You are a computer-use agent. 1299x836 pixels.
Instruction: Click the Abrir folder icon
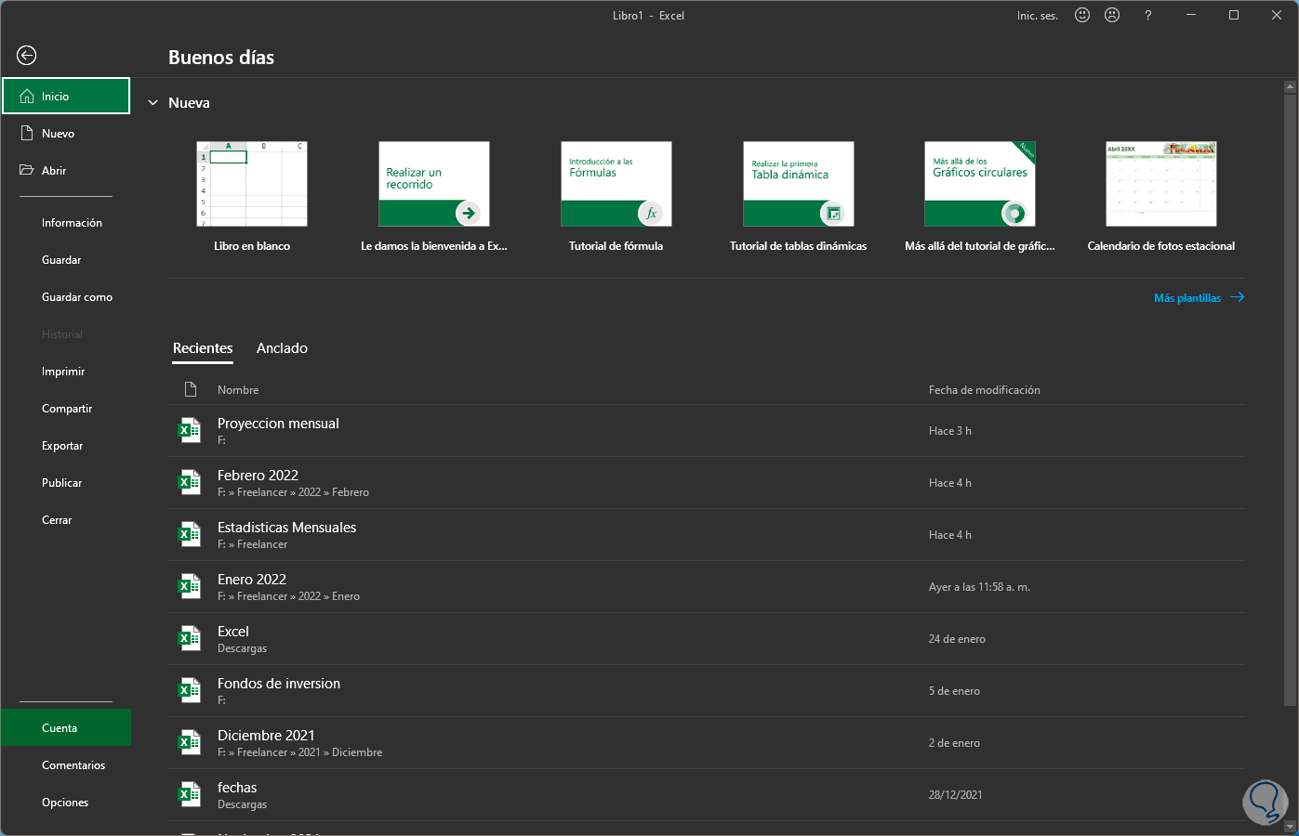[27, 170]
